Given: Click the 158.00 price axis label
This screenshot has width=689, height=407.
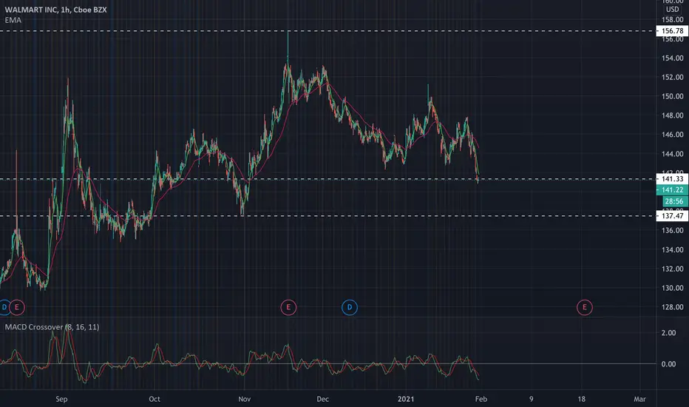Looking at the screenshot, I should (672, 20).
